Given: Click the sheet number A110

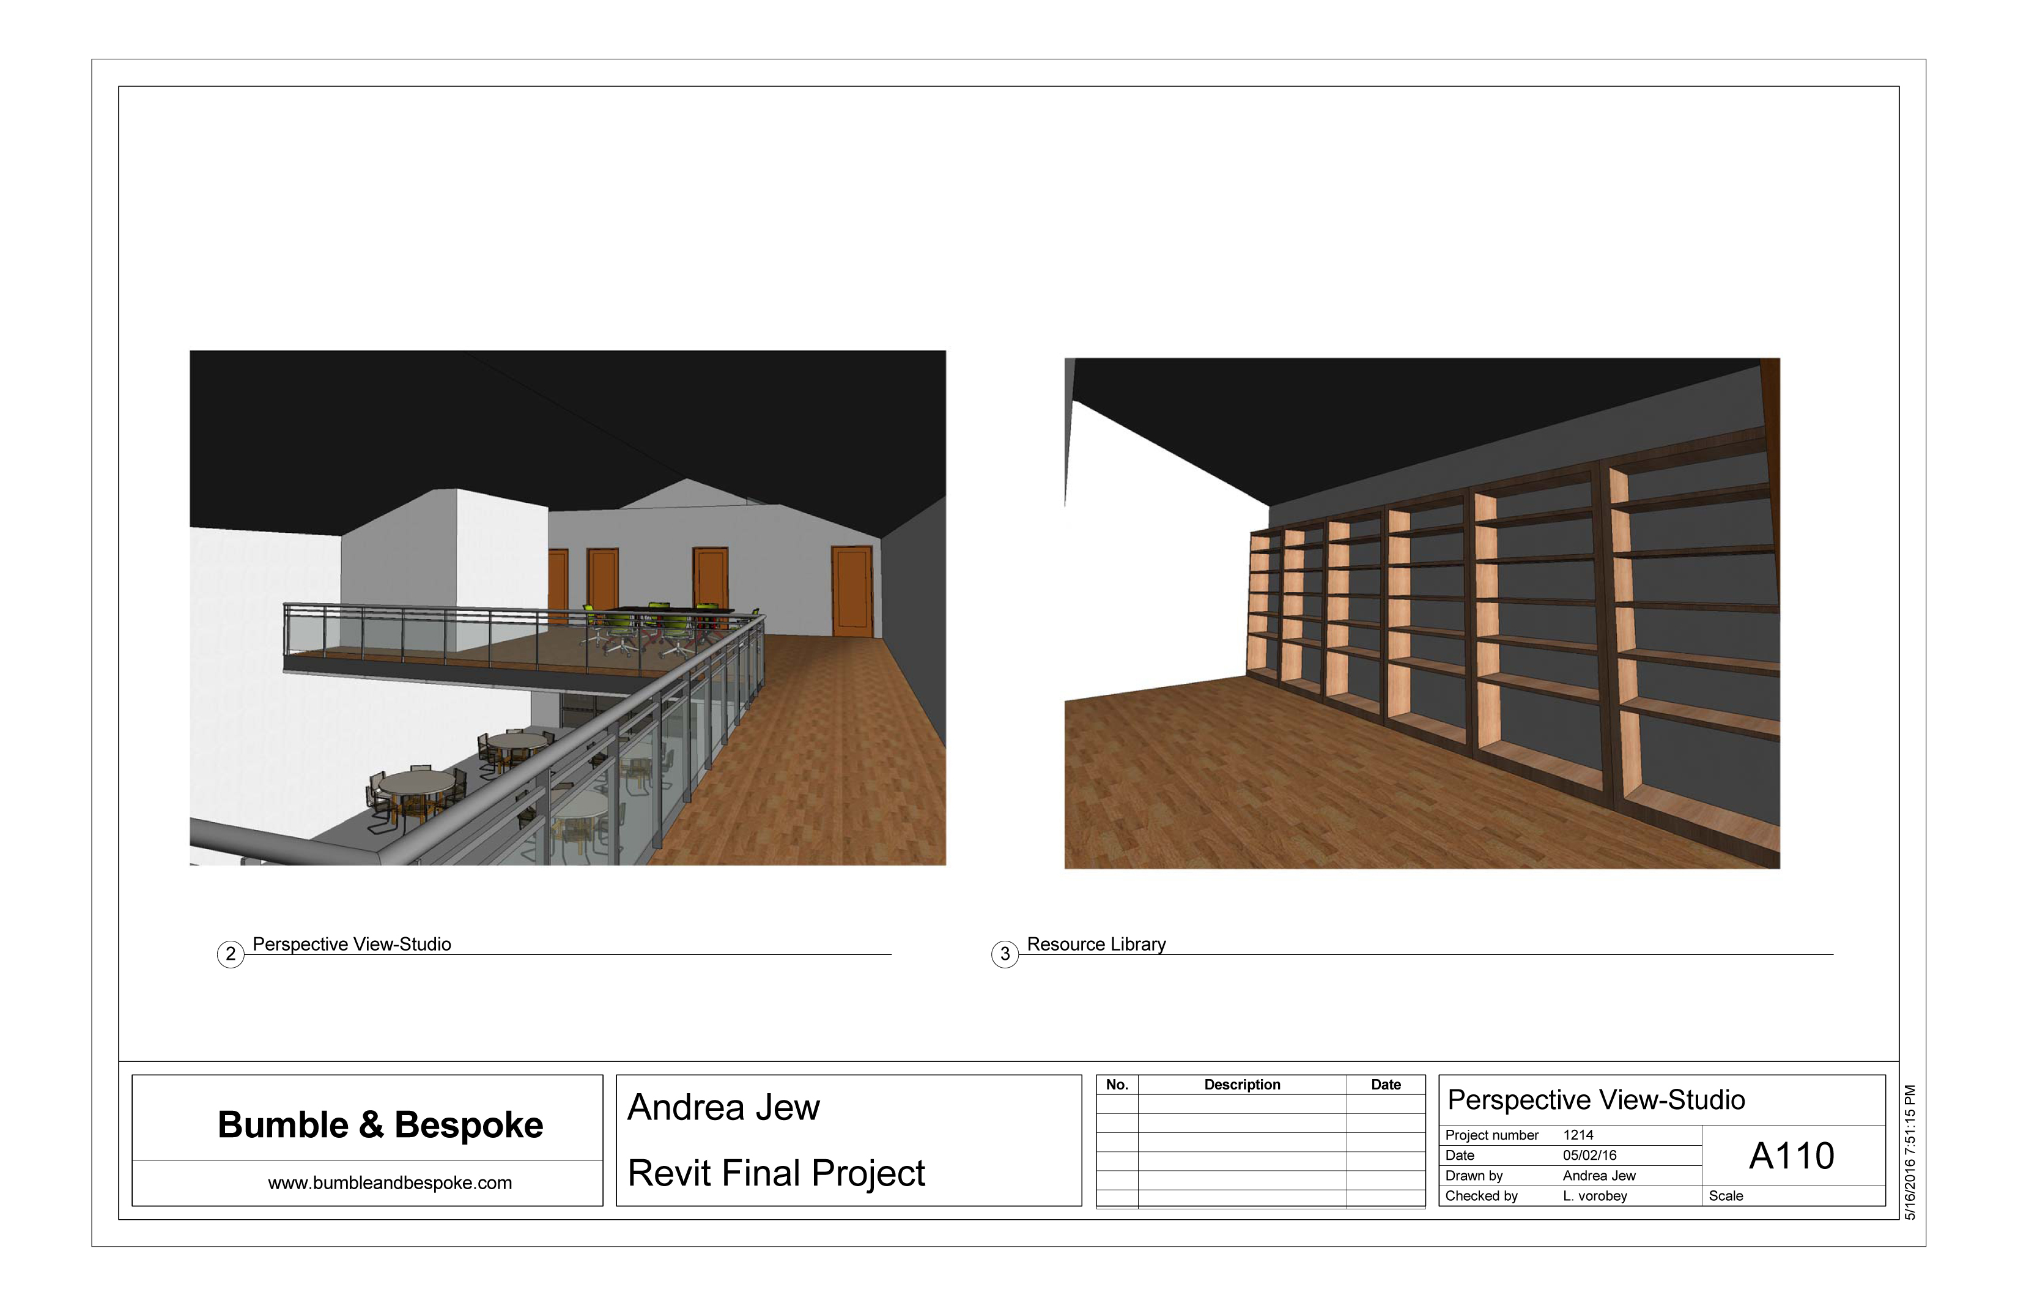Looking at the screenshot, I should pos(1791,1156).
